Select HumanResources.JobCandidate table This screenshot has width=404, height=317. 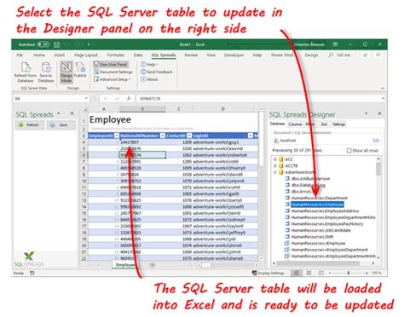pos(320,230)
